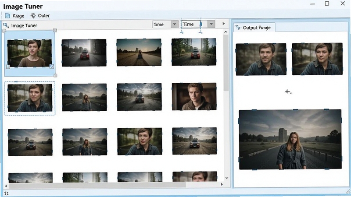The height and width of the screenshot is (197, 351).
Task: Click the Outer gear icon in toolbar
Action: point(33,16)
